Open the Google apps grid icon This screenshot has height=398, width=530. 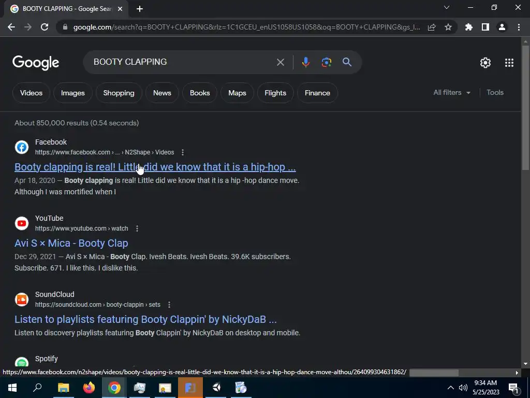click(509, 63)
